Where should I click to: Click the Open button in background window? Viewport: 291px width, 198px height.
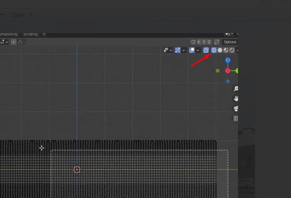point(18,15)
